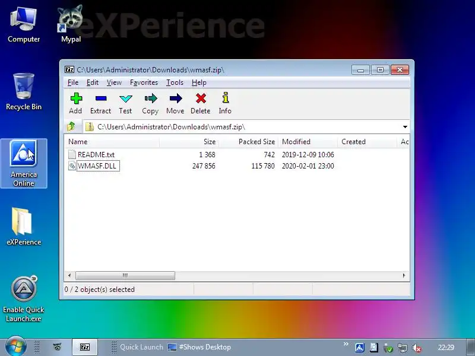Minimize the 7-Zip window
Image resolution: width=475 pixels, height=356 pixels.
pos(360,70)
